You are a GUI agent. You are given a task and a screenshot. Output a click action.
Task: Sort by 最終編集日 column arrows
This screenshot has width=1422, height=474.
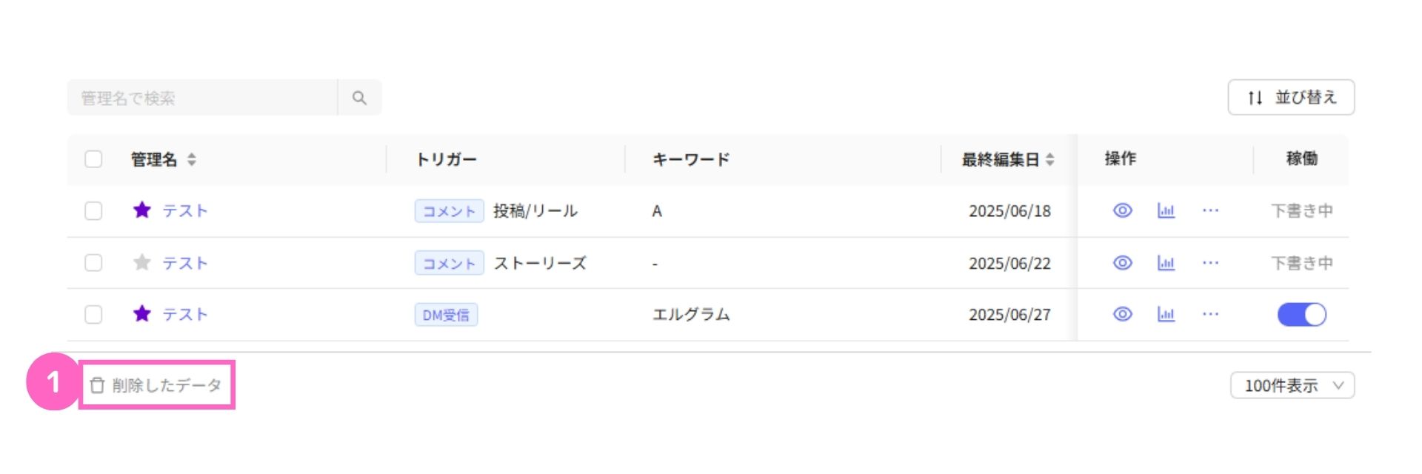pos(1050,159)
